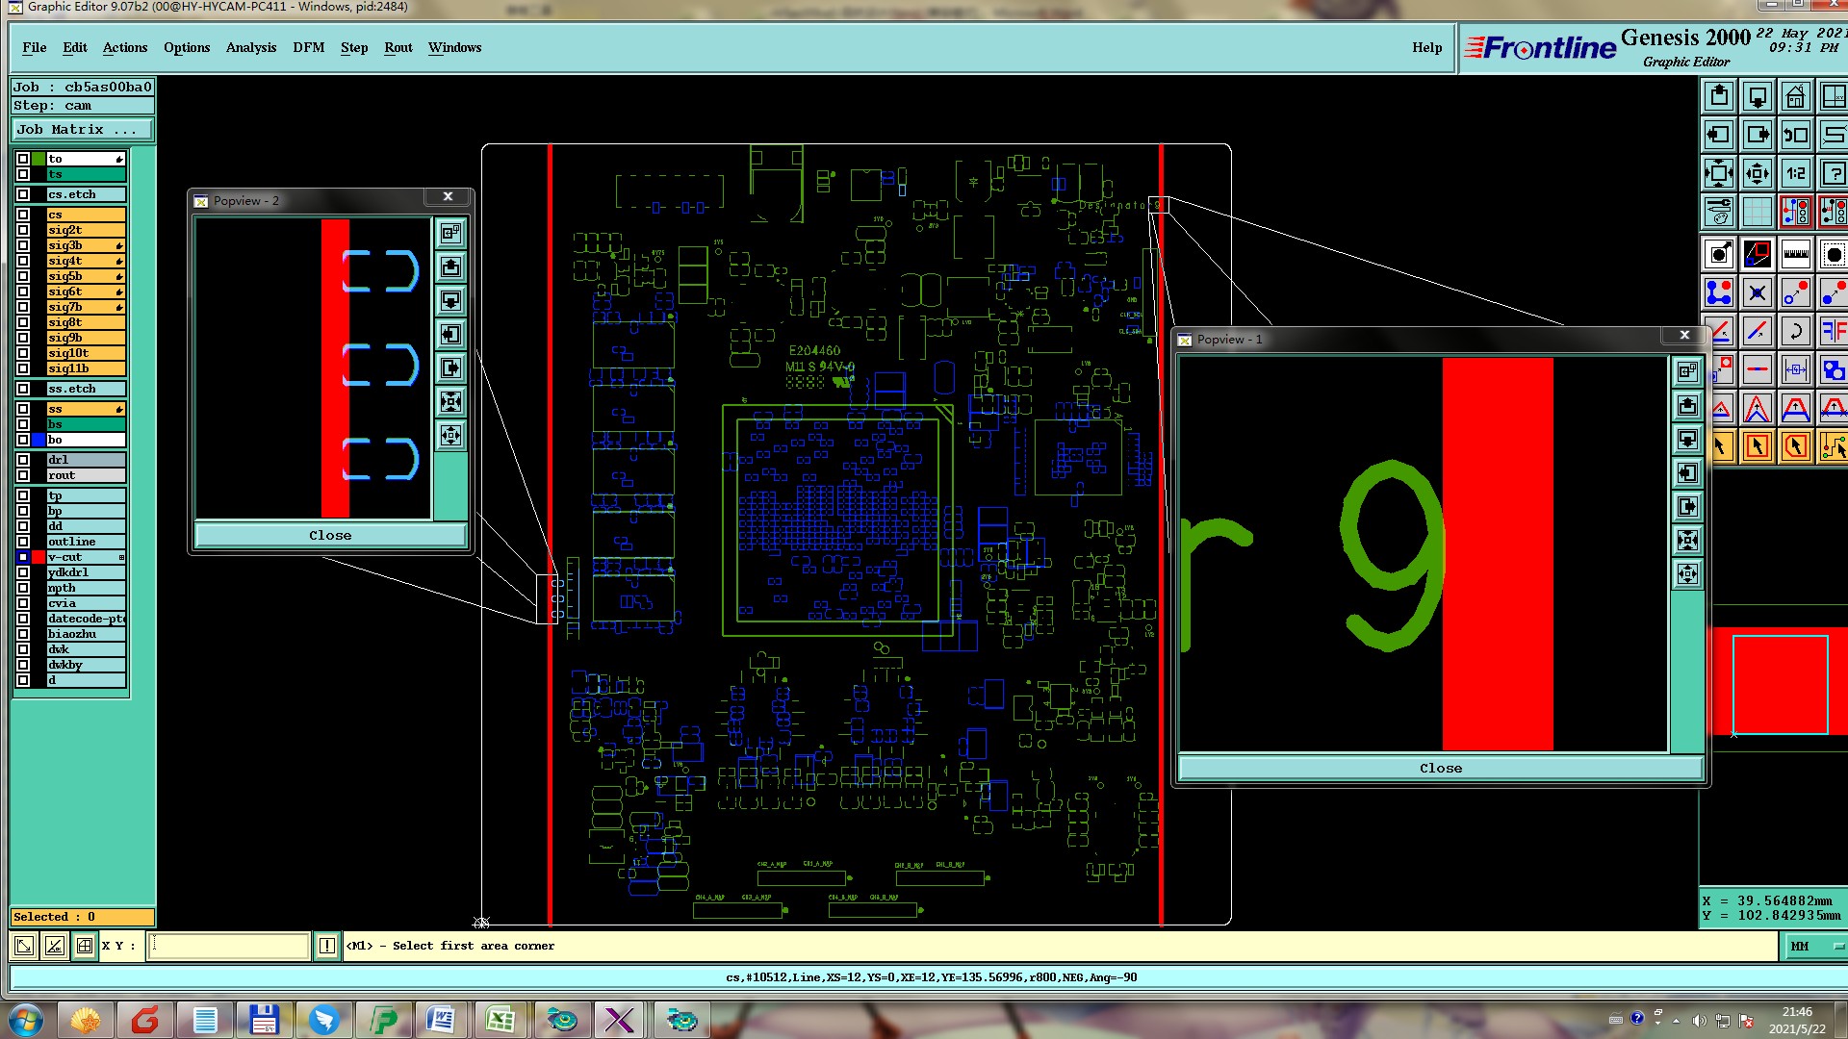Toggle the sig2t layer checkbox
This screenshot has width=1848, height=1039.
coord(23,230)
